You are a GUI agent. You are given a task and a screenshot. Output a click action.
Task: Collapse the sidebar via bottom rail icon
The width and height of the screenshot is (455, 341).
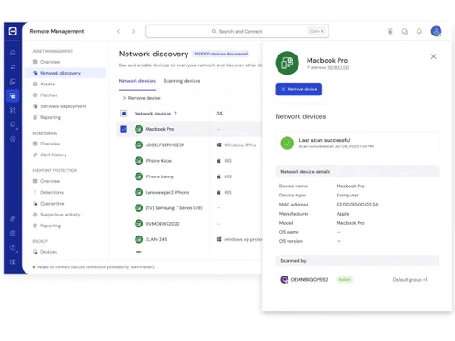coord(13,262)
